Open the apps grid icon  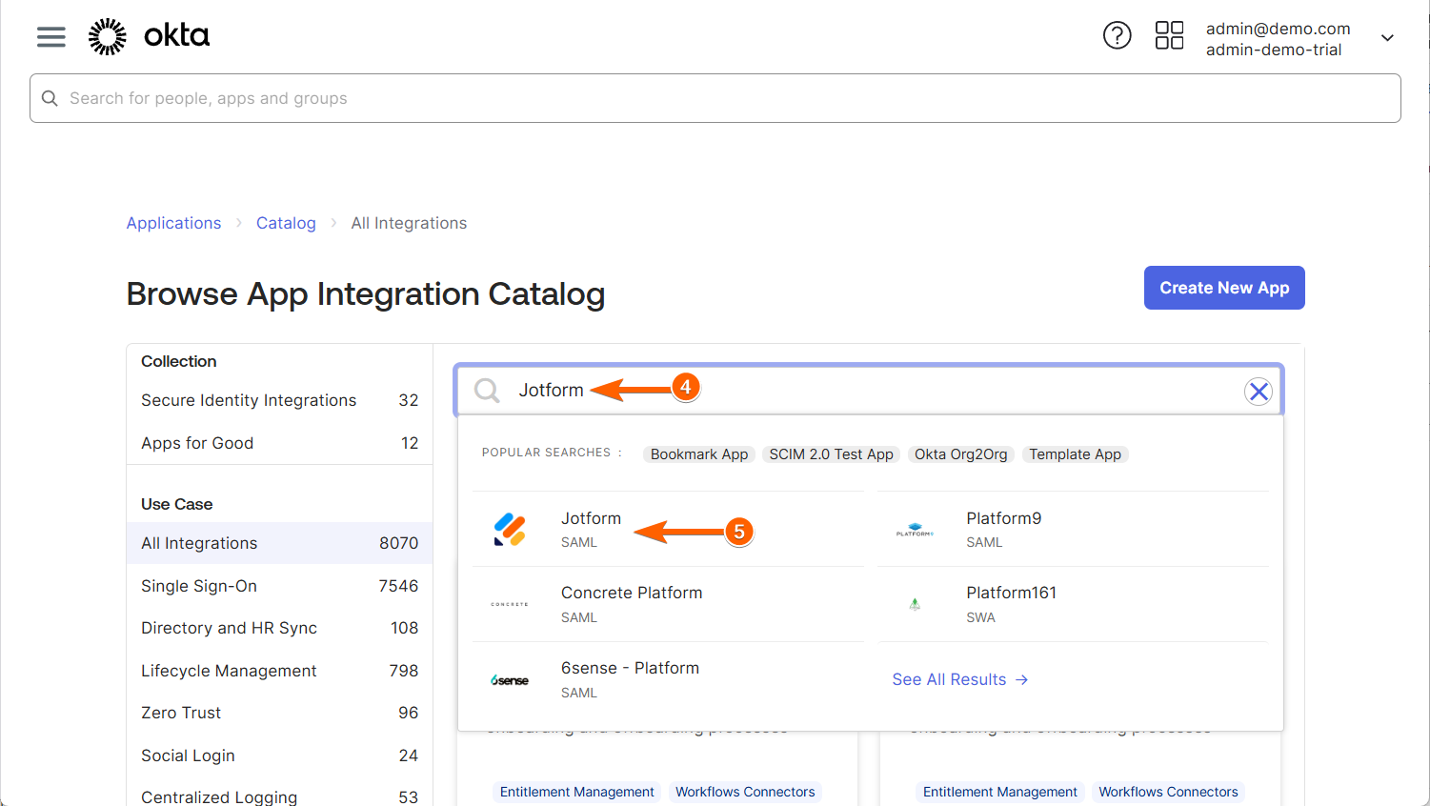pyautogui.click(x=1169, y=36)
